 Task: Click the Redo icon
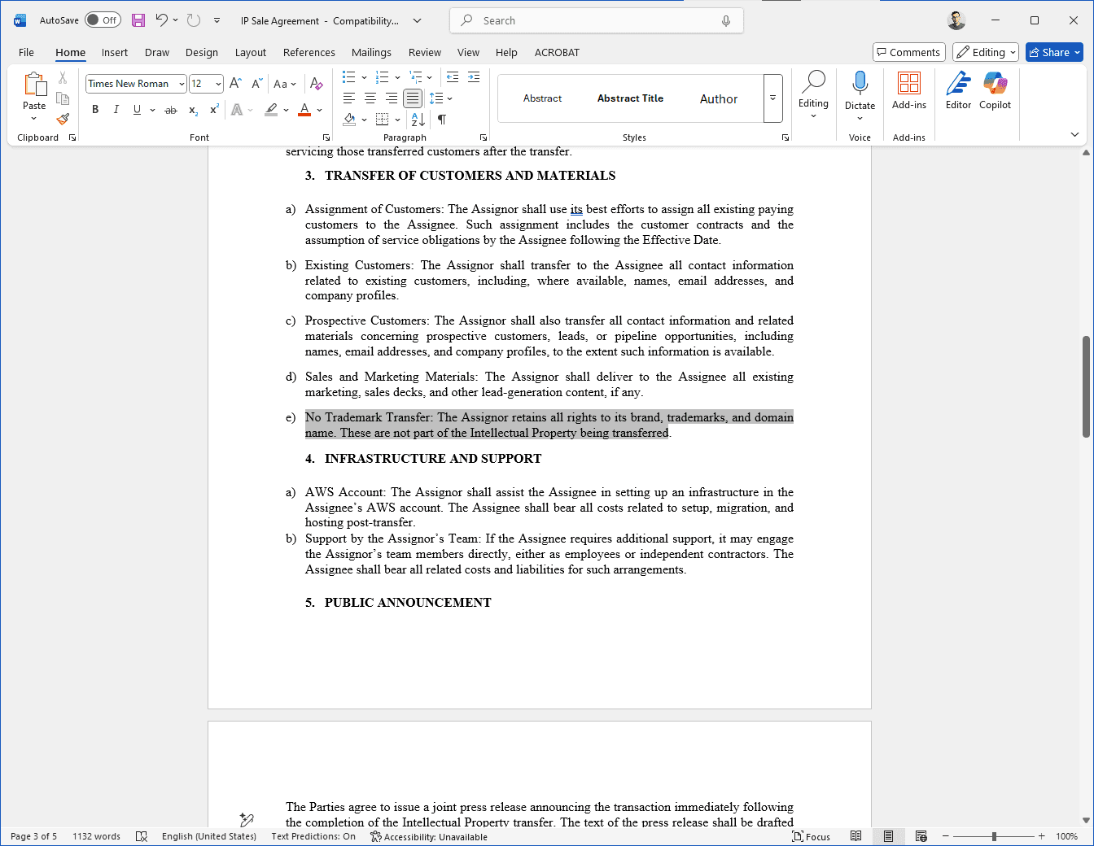193,20
